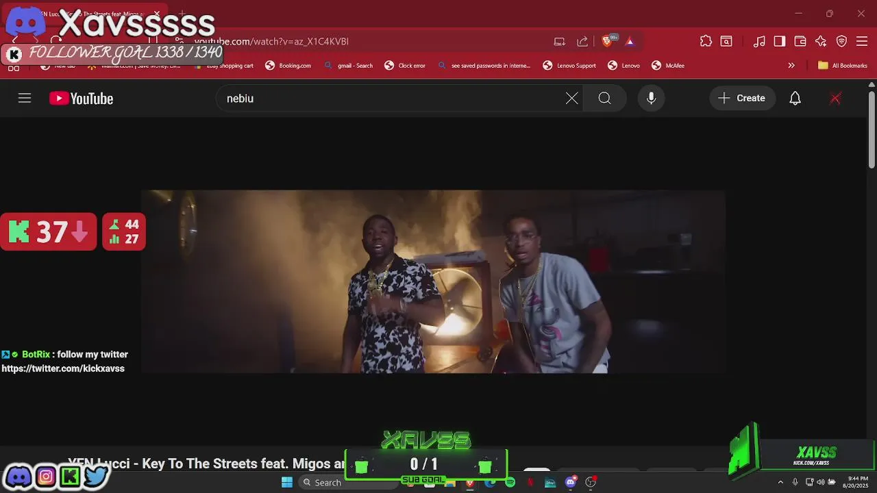The height and width of the screenshot is (493, 877).
Task: Open the tab search toolbar icon
Action: (x=726, y=42)
